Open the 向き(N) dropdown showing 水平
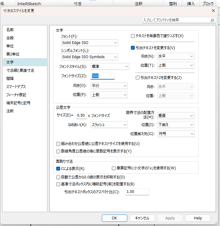Screen dimensions: 220x226 (176, 56)
